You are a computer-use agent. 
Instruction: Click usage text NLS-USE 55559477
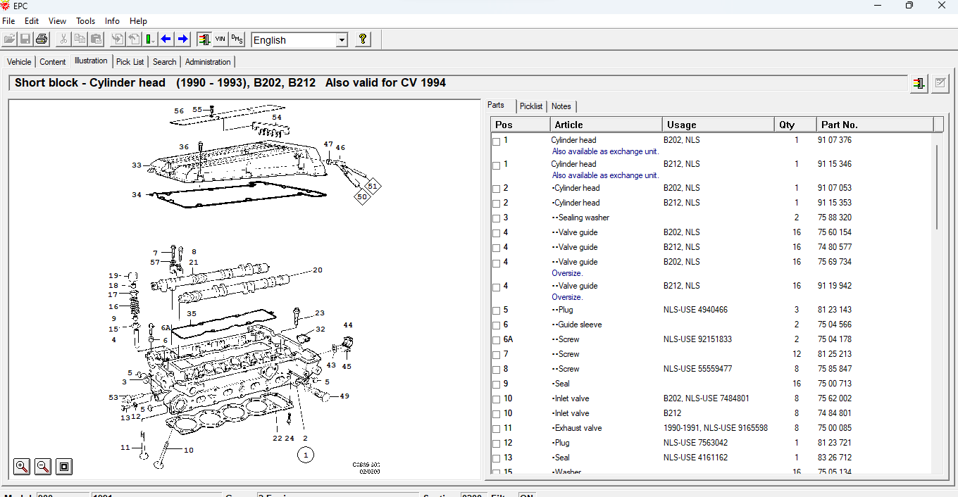(x=697, y=369)
